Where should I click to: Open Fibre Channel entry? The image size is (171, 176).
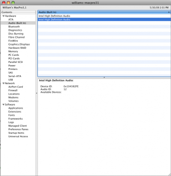tap(16, 37)
